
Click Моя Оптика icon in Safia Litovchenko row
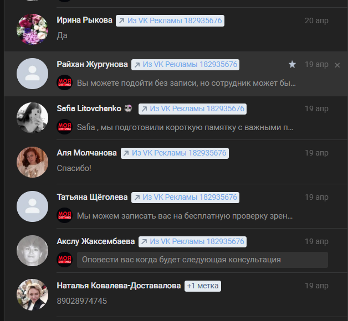pyautogui.click(x=65, y=127)
